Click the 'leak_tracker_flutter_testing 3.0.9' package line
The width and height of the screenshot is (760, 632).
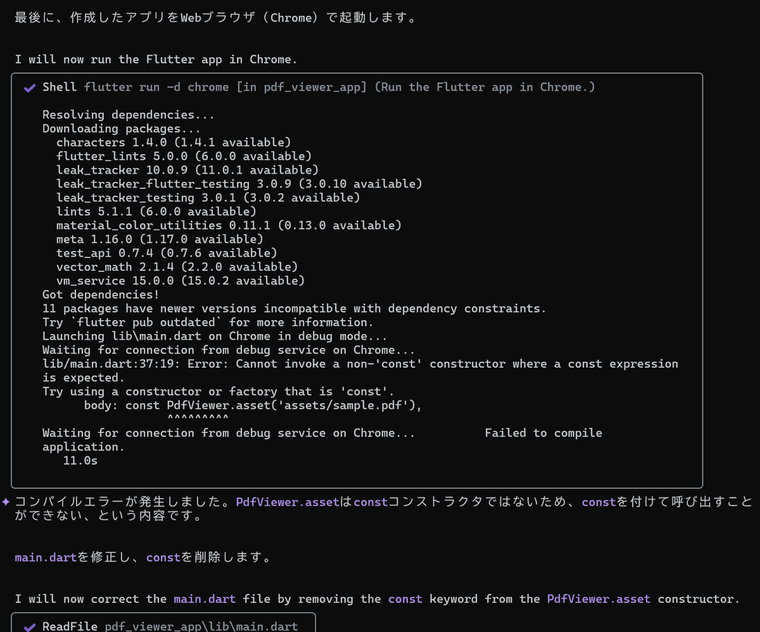coord(239,184)
